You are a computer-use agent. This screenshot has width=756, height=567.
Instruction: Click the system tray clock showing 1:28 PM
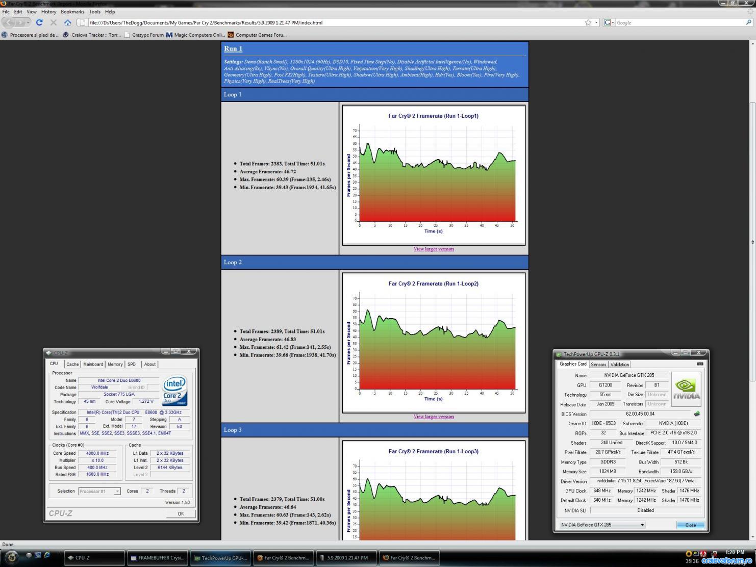point(735,552)
